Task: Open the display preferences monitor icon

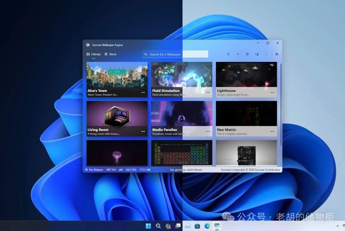Action: click(x=257, y=54)
